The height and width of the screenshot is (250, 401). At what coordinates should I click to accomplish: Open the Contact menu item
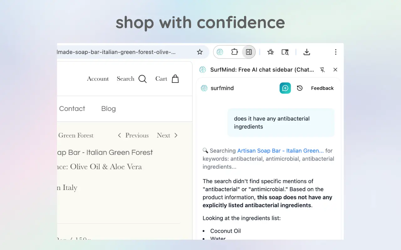point(72,109)
